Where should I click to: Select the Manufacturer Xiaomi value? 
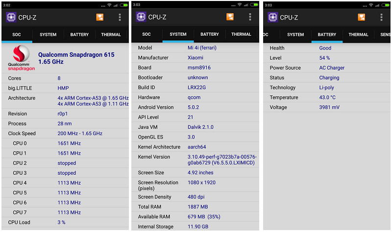pos(196,58)
